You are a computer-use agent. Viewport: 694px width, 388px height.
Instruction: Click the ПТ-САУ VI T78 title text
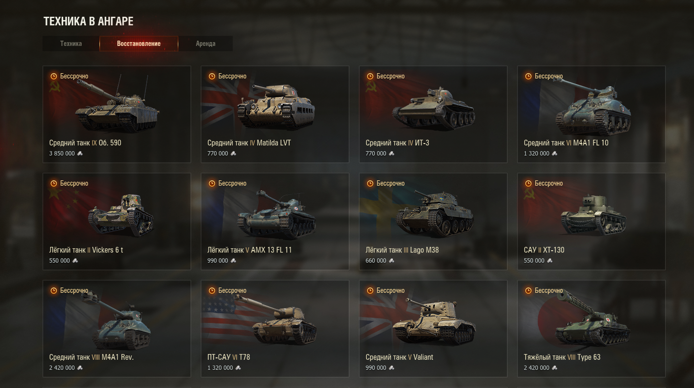228,357
